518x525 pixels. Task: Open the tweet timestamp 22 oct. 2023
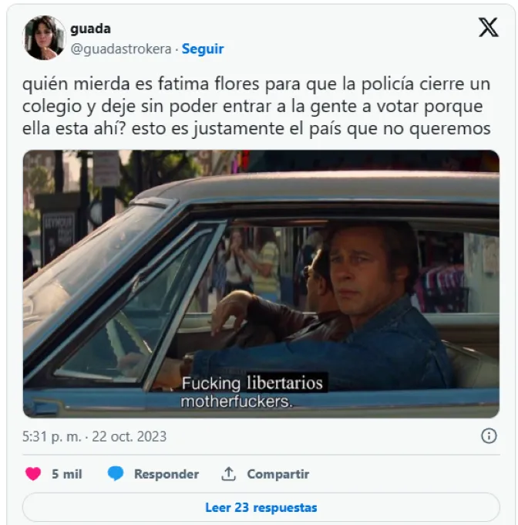[x=129, y=437]
